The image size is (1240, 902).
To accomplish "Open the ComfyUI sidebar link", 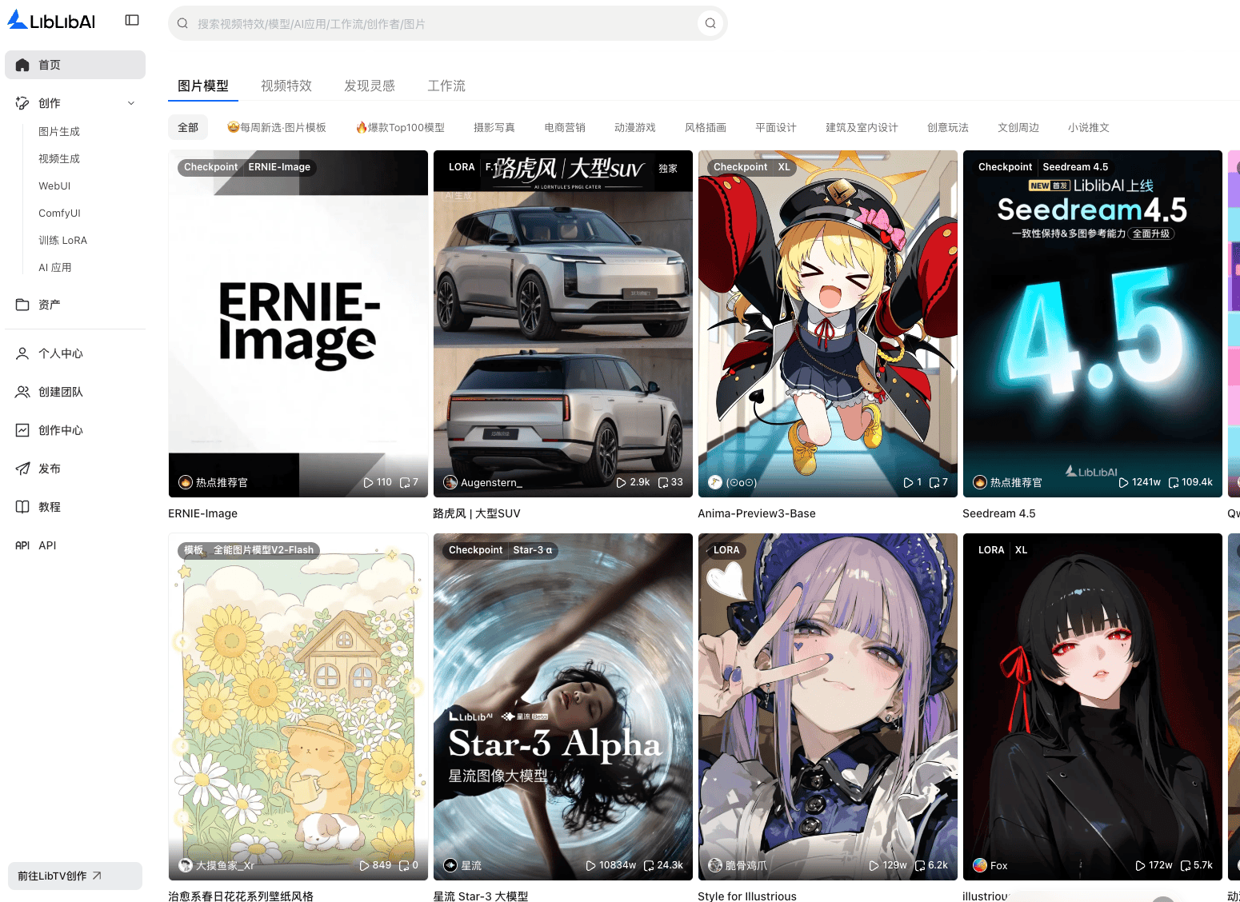I will click(x=59, y=213).
